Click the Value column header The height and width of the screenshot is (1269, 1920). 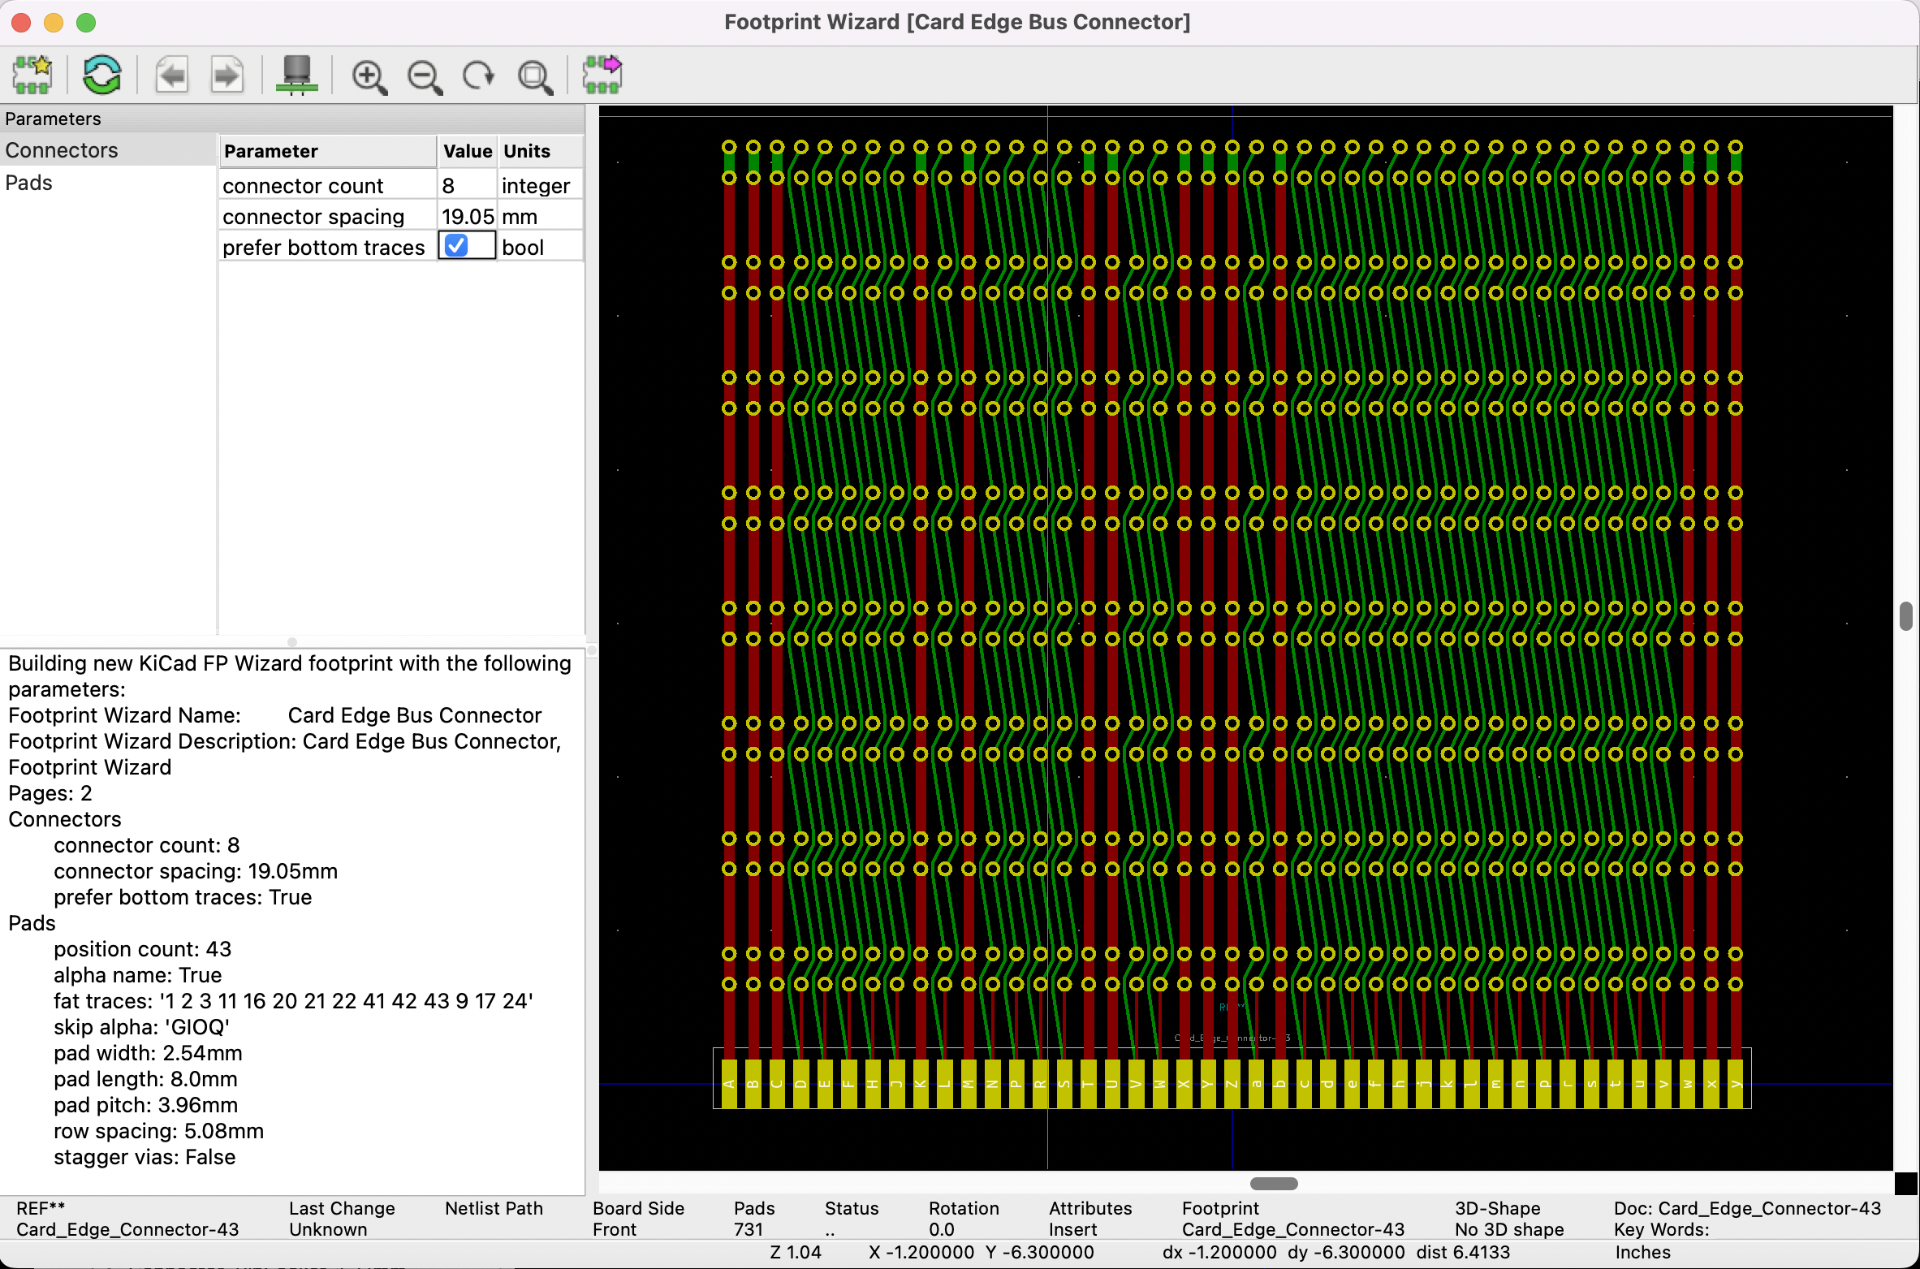[x=467, y=151]
